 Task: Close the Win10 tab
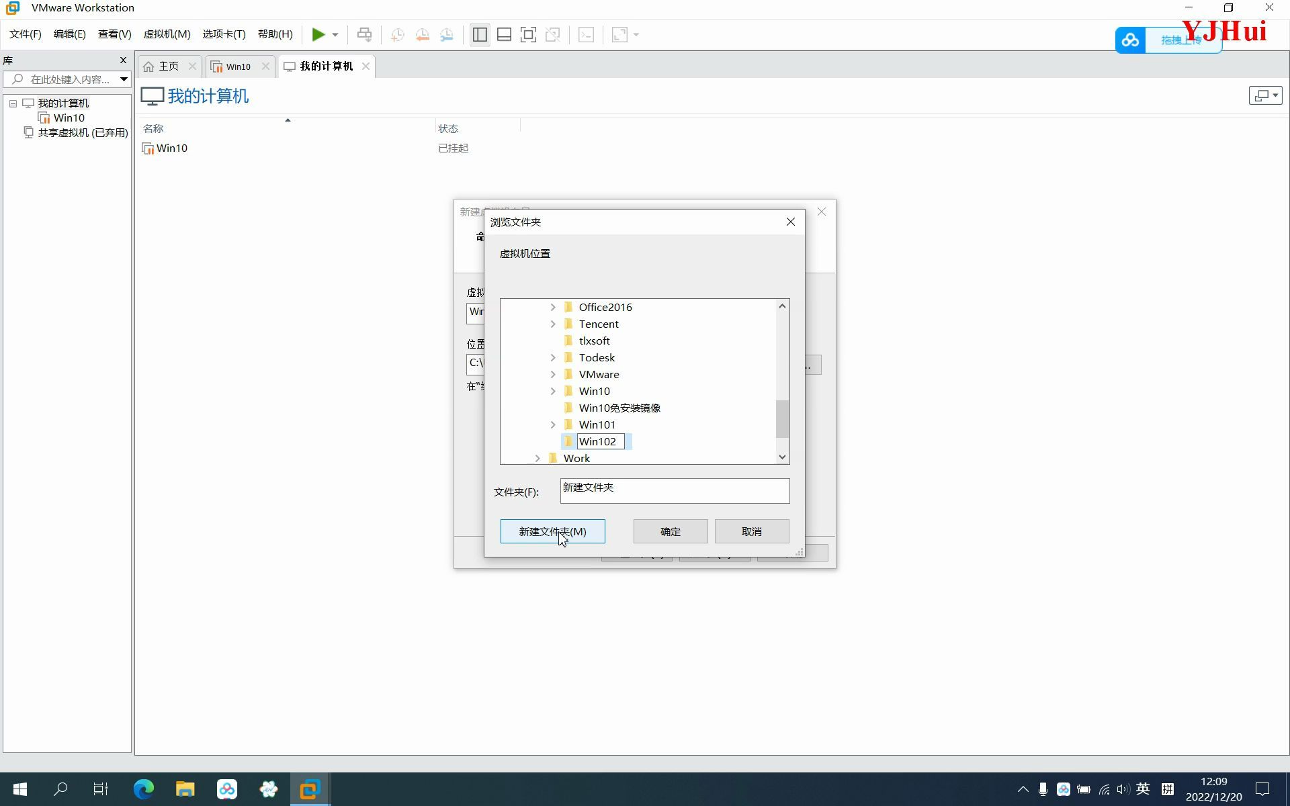(265, 66)
